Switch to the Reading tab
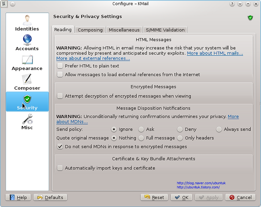Viewport: 261px width, 207px height. 63,29
